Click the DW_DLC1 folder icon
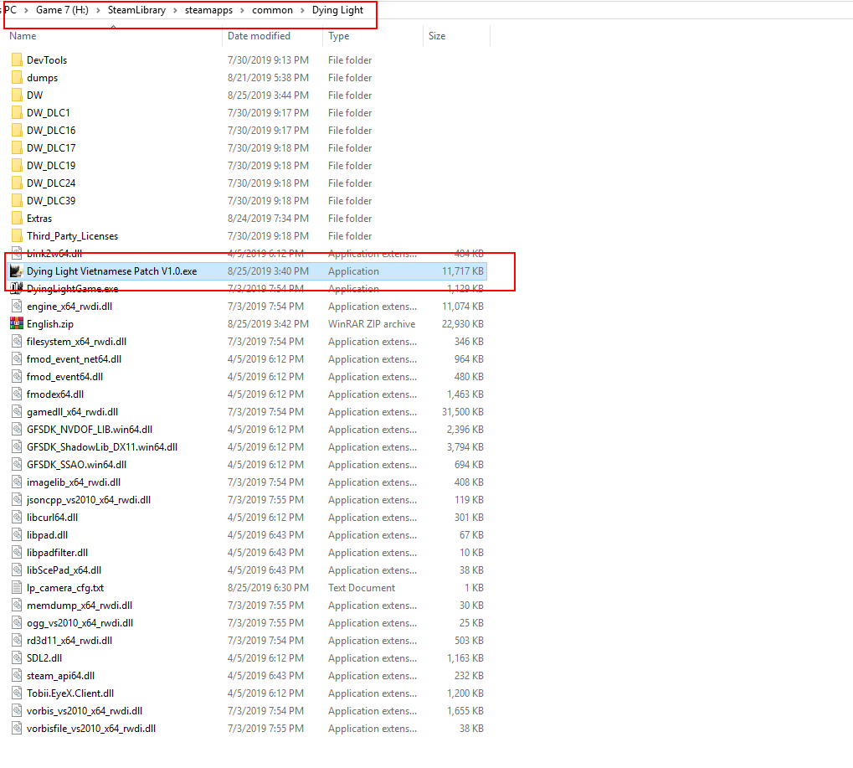The width and height of the screenshot is (853, 768). click(17, 113)
